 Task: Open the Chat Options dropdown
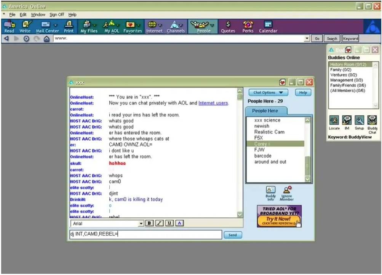pyautogui.click(x=268, y=92)
